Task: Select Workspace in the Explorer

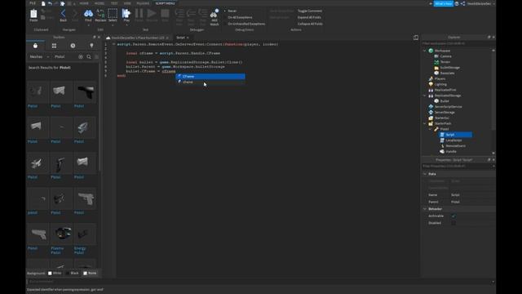Action: [x=442, y=51]
